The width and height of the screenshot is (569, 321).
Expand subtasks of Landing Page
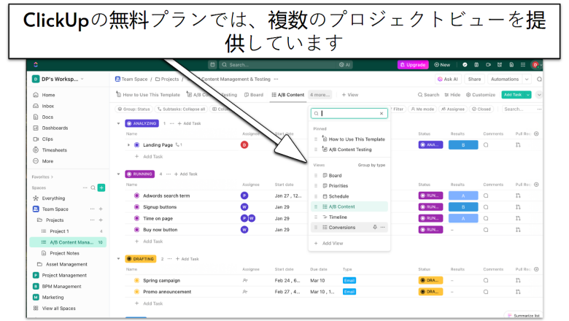tap(128, 144)
